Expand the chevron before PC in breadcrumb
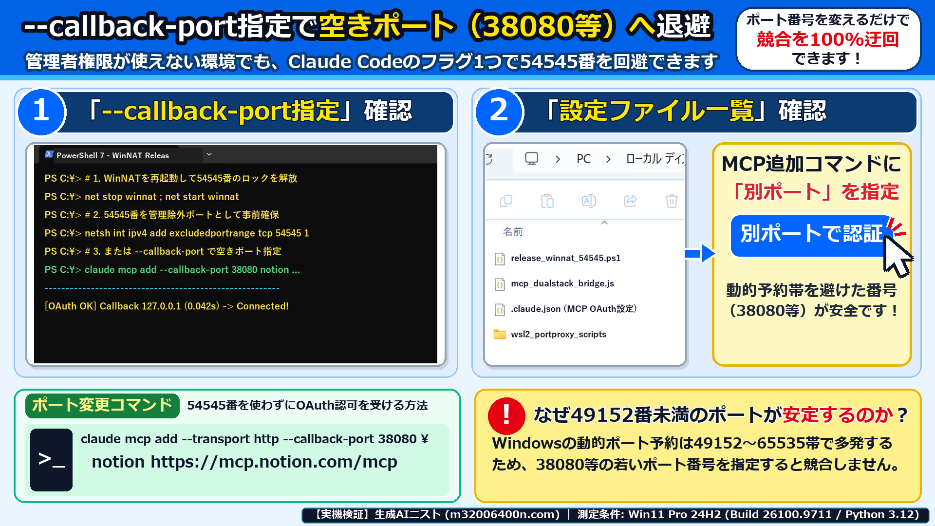This screenshot has width=935, height=526. [558, 159]
